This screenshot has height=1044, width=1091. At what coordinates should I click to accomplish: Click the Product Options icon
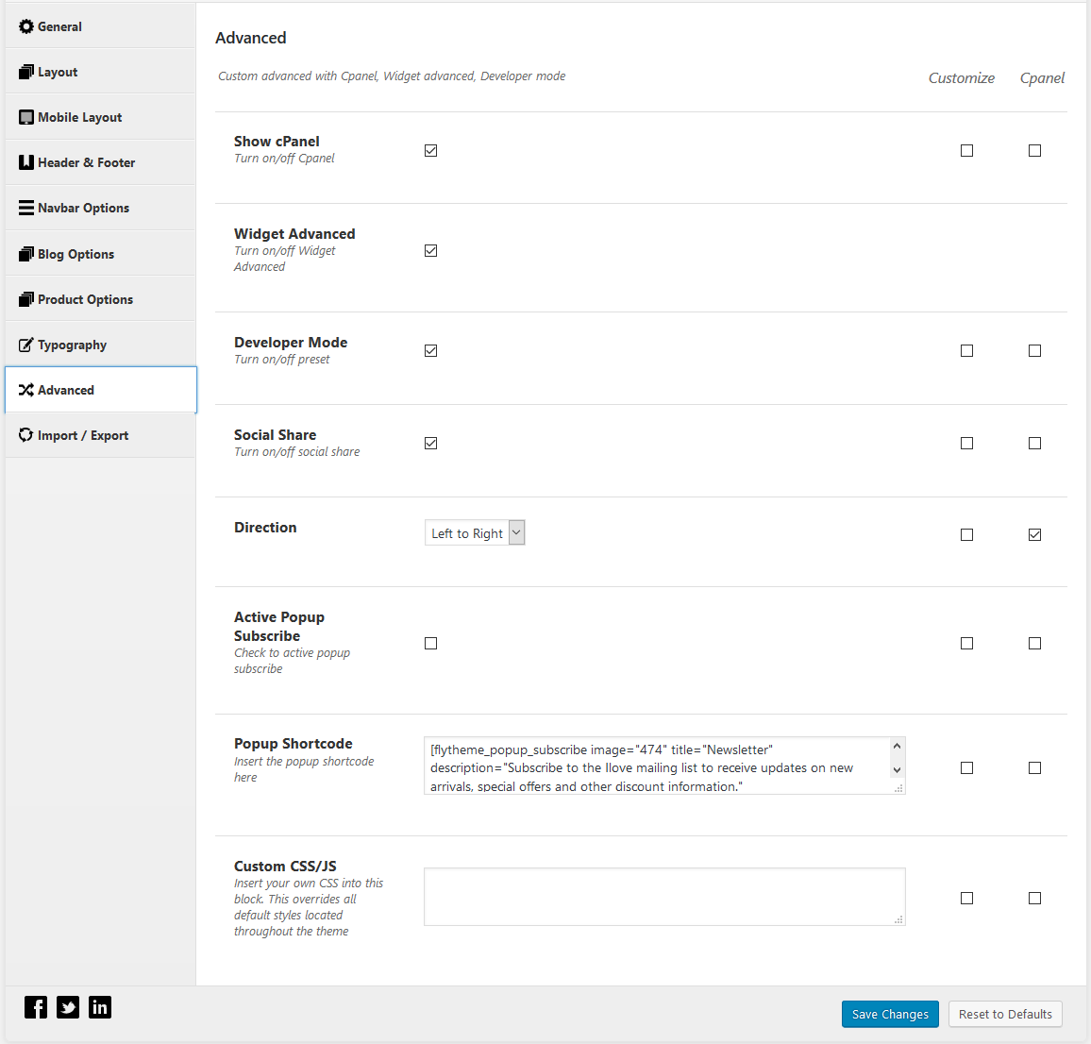pyautogui.click(x=25, y=299)
